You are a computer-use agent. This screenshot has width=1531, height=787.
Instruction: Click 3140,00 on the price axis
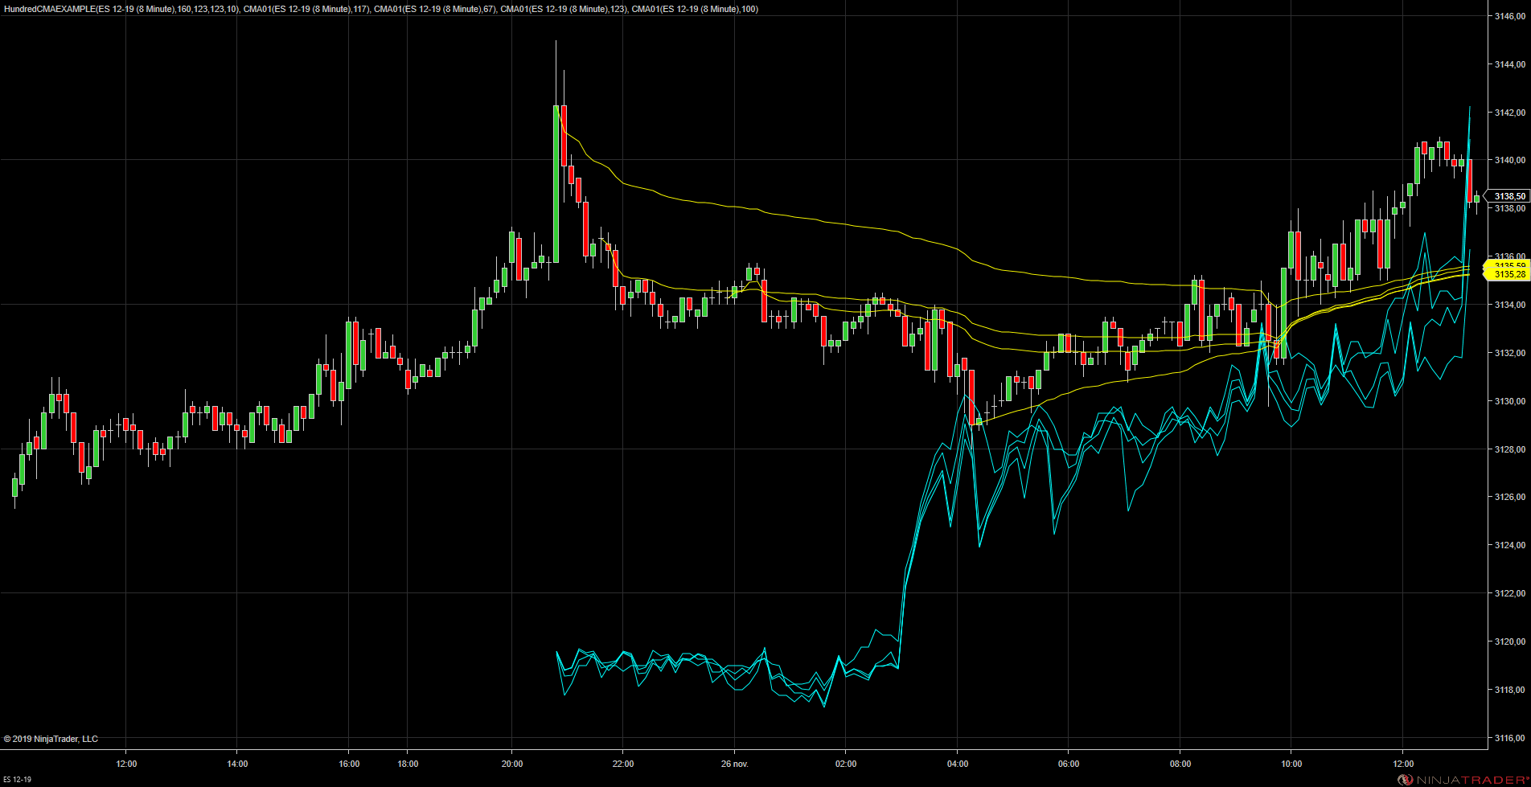click(1509, 160)
